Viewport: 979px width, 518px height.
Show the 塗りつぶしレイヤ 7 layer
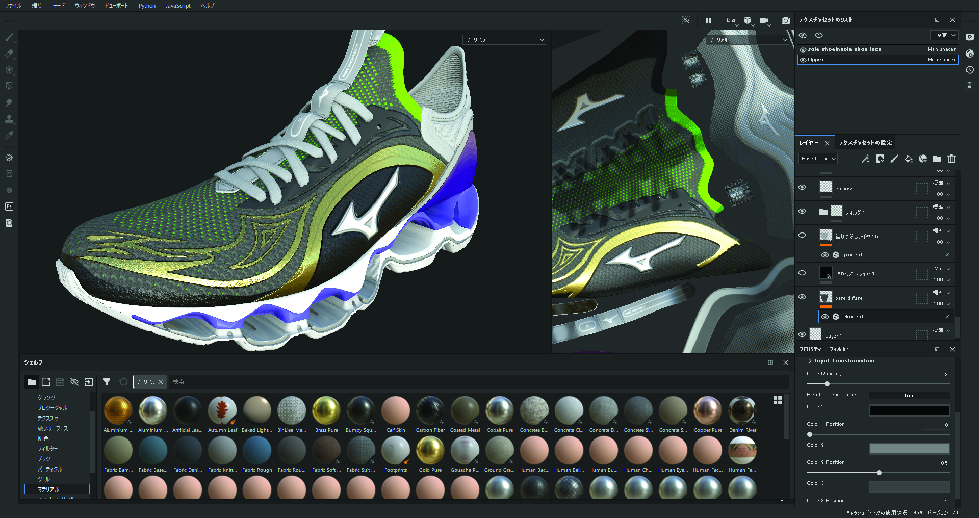point(802,273)
